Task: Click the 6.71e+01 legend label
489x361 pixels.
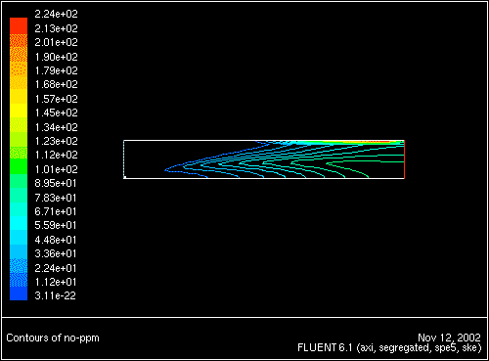Action: [56, 211]
